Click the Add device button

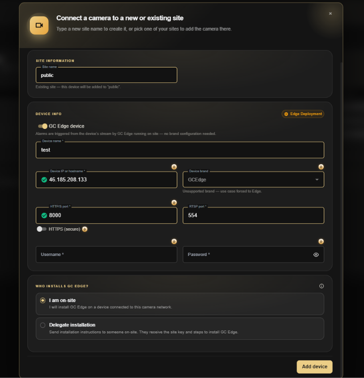pos(314,367)
